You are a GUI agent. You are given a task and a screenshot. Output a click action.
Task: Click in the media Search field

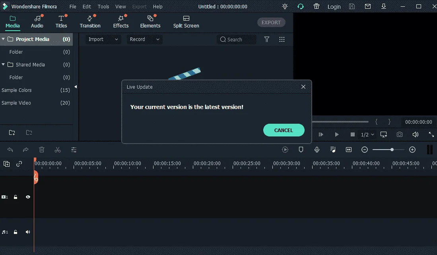coord(236,39)
